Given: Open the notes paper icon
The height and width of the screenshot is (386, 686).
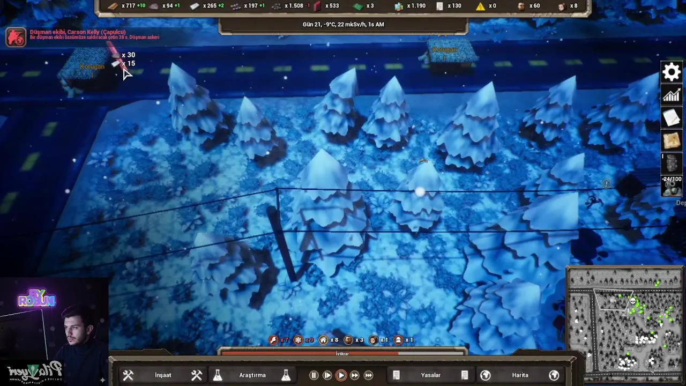Looking at the screenshot, I should [x=672, y=118].
